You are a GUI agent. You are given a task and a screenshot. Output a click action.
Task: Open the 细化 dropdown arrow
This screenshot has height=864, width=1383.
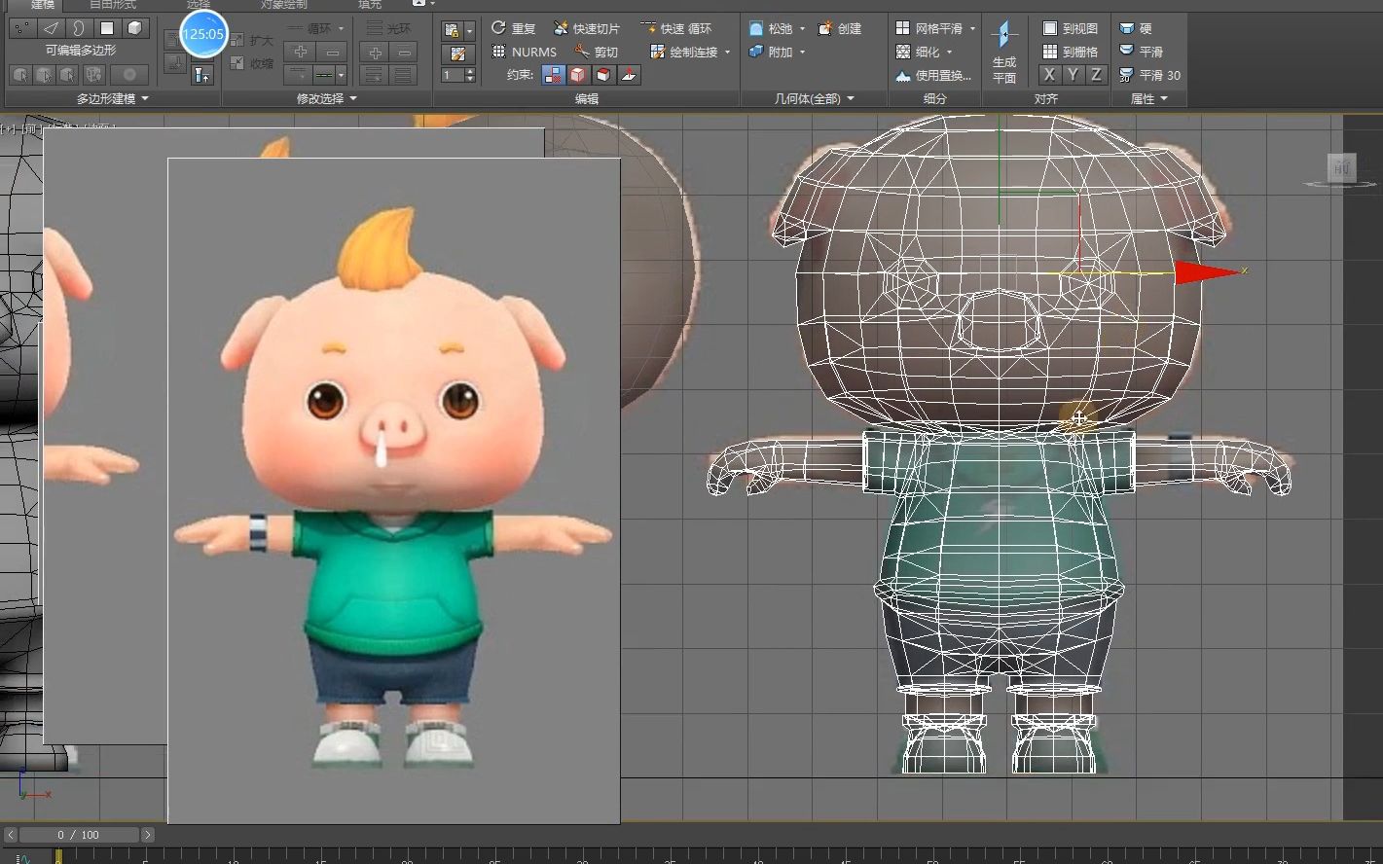[x=950, y=53]
